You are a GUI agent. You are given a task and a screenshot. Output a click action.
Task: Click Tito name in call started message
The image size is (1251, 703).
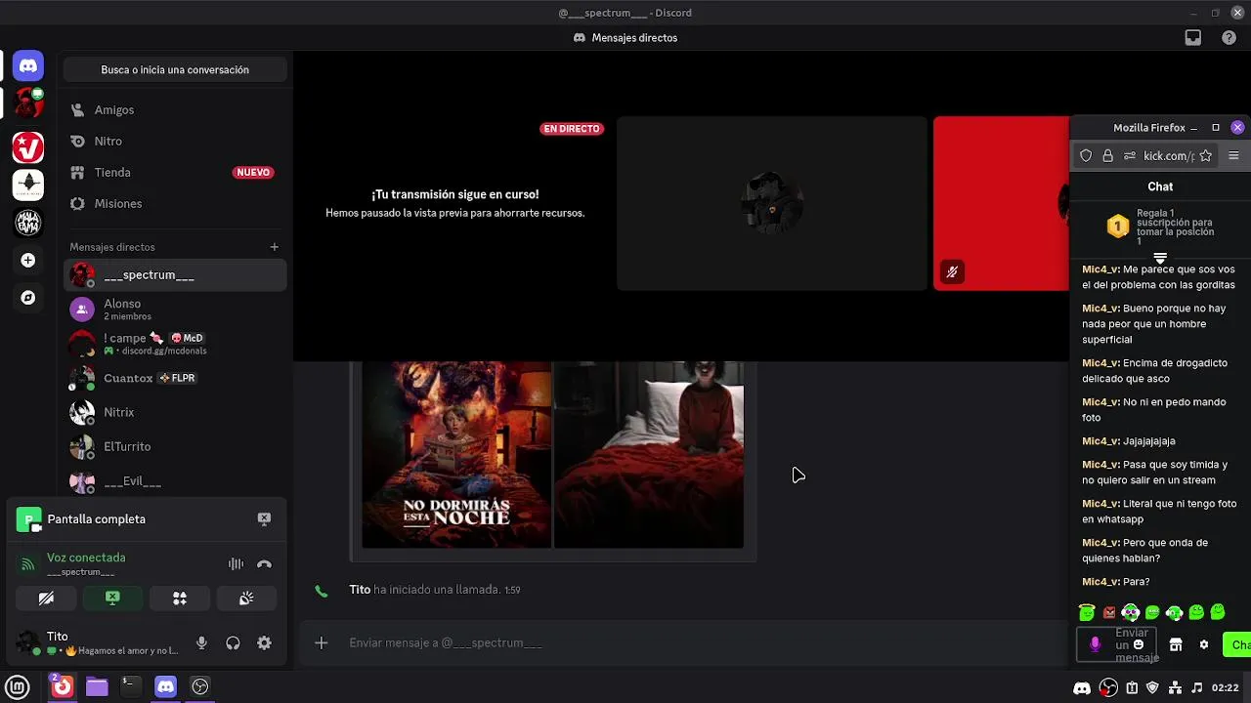[360, 590]
